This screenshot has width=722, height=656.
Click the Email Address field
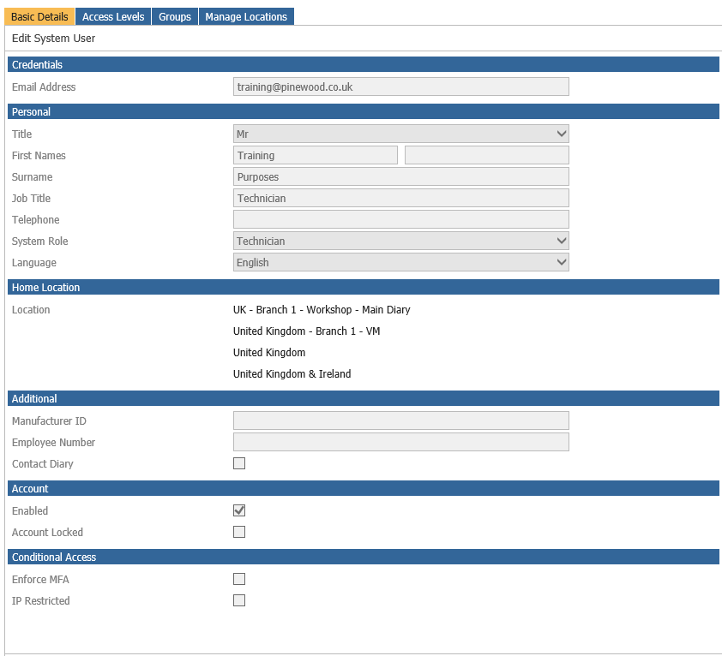pyautogui.click(x=400, y=87)
